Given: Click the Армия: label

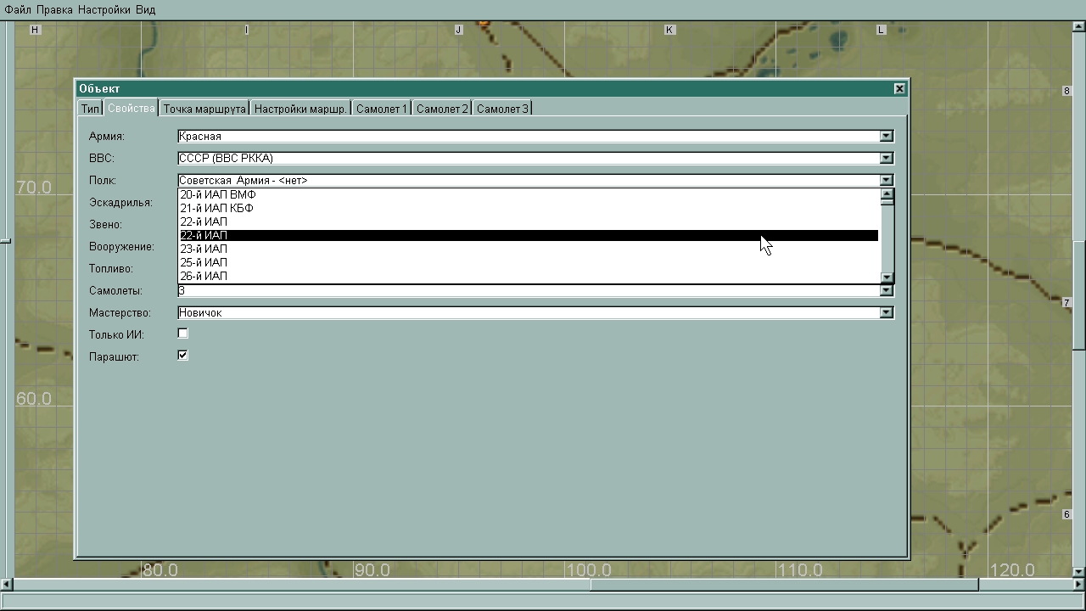Looking at the screenshot, I should tap(107, 136).
